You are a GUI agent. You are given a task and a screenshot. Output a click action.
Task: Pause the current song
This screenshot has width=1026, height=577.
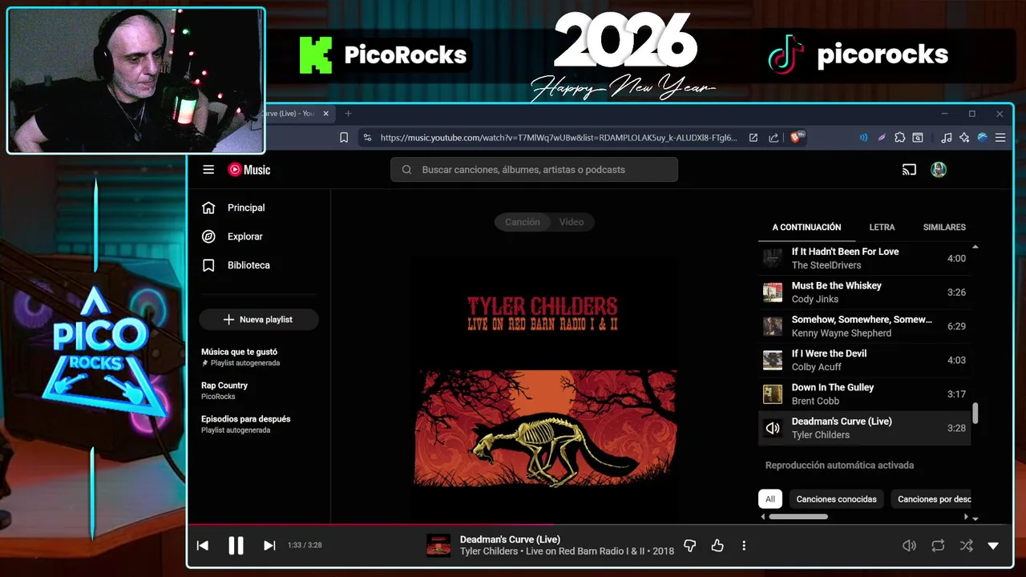tap(236, 546)
